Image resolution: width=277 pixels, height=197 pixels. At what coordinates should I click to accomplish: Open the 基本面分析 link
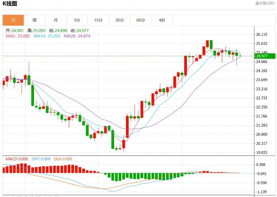tap(265, 3)
